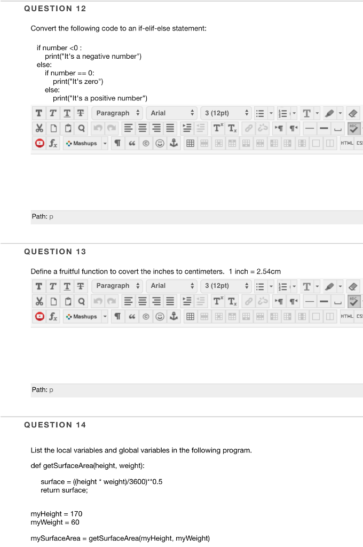Click bullet list icon in Question 12 toolbar
The image size is (363, 547).
click(260, 113)
